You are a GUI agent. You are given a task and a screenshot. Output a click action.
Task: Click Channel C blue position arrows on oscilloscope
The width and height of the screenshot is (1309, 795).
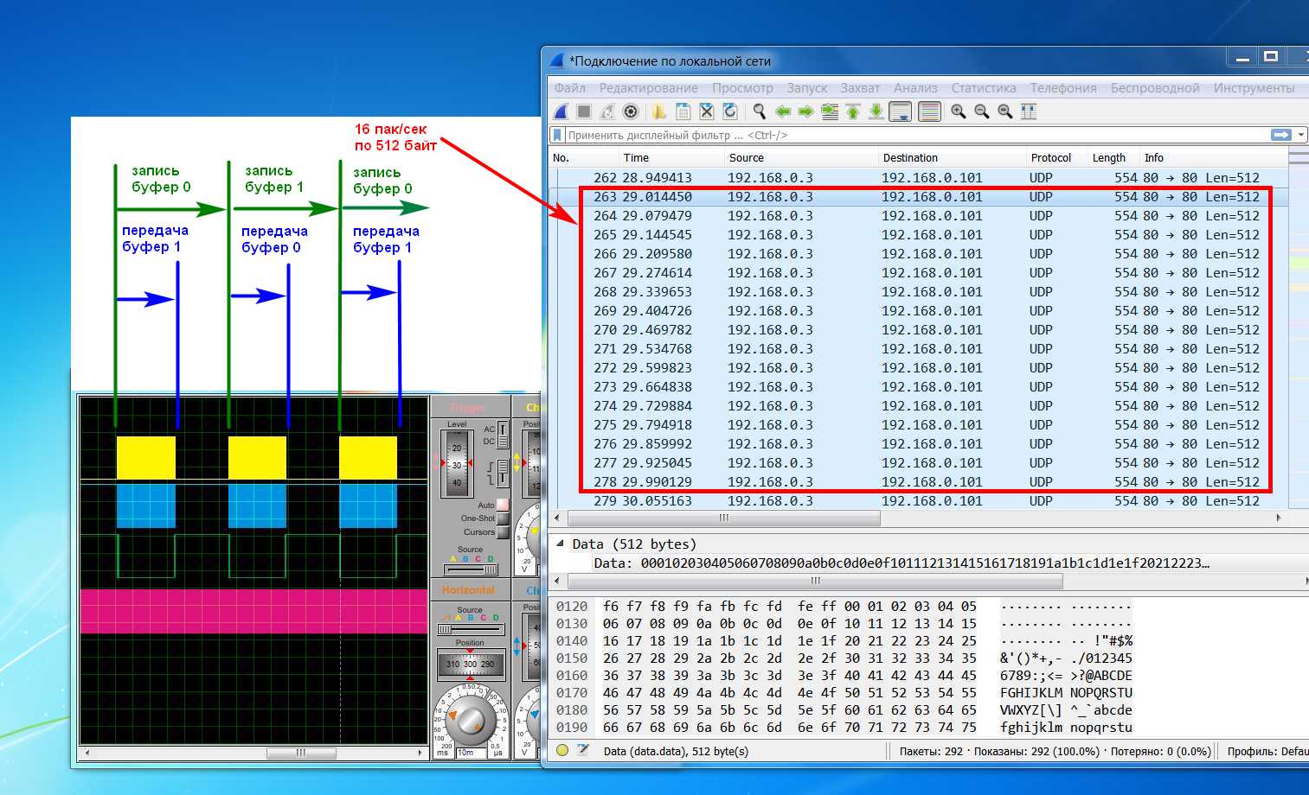(517, 646)
